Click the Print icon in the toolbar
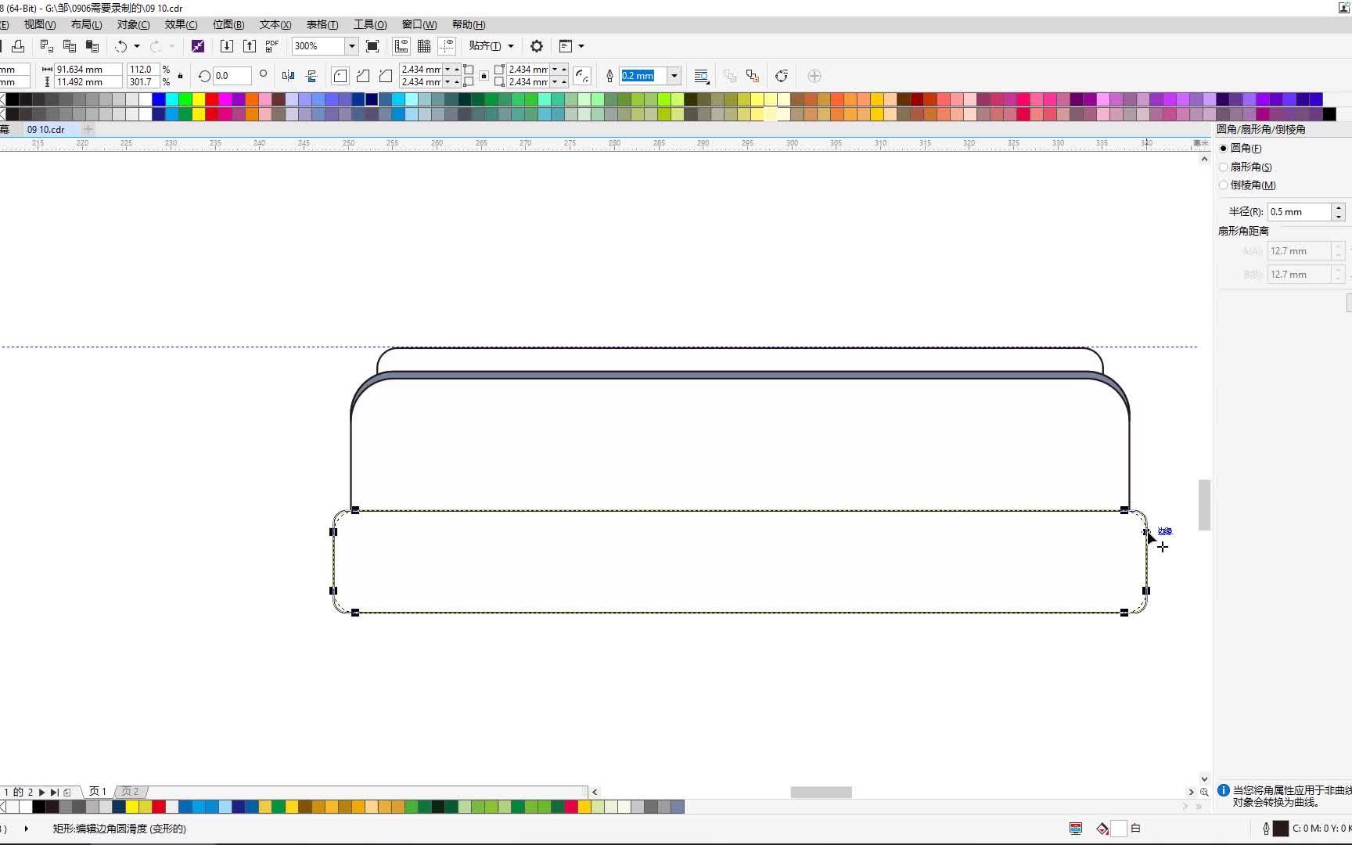Image resolution: width=1352 pixels, height=845 pixels. tap(17, 46)
